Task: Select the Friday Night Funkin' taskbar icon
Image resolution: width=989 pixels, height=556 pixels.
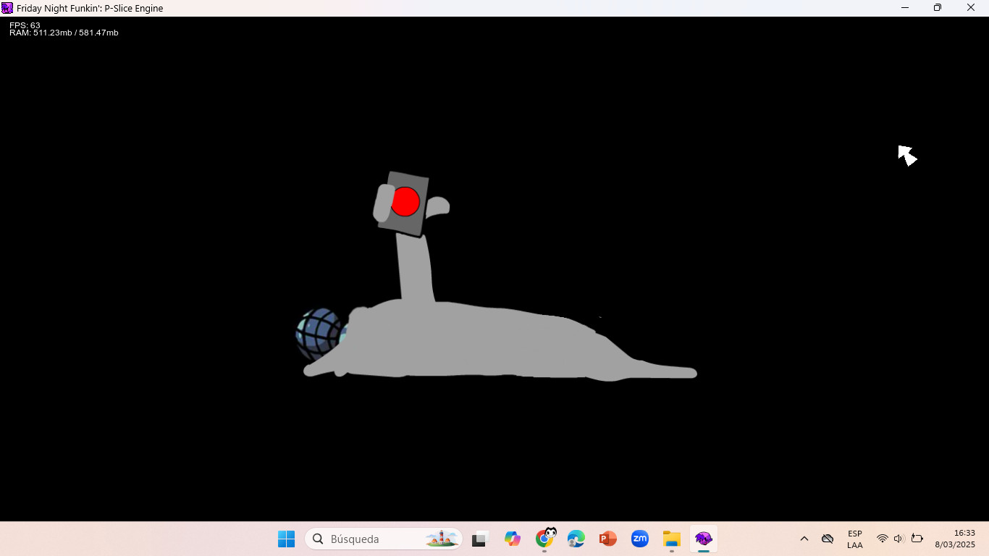Action: (704, 539)
